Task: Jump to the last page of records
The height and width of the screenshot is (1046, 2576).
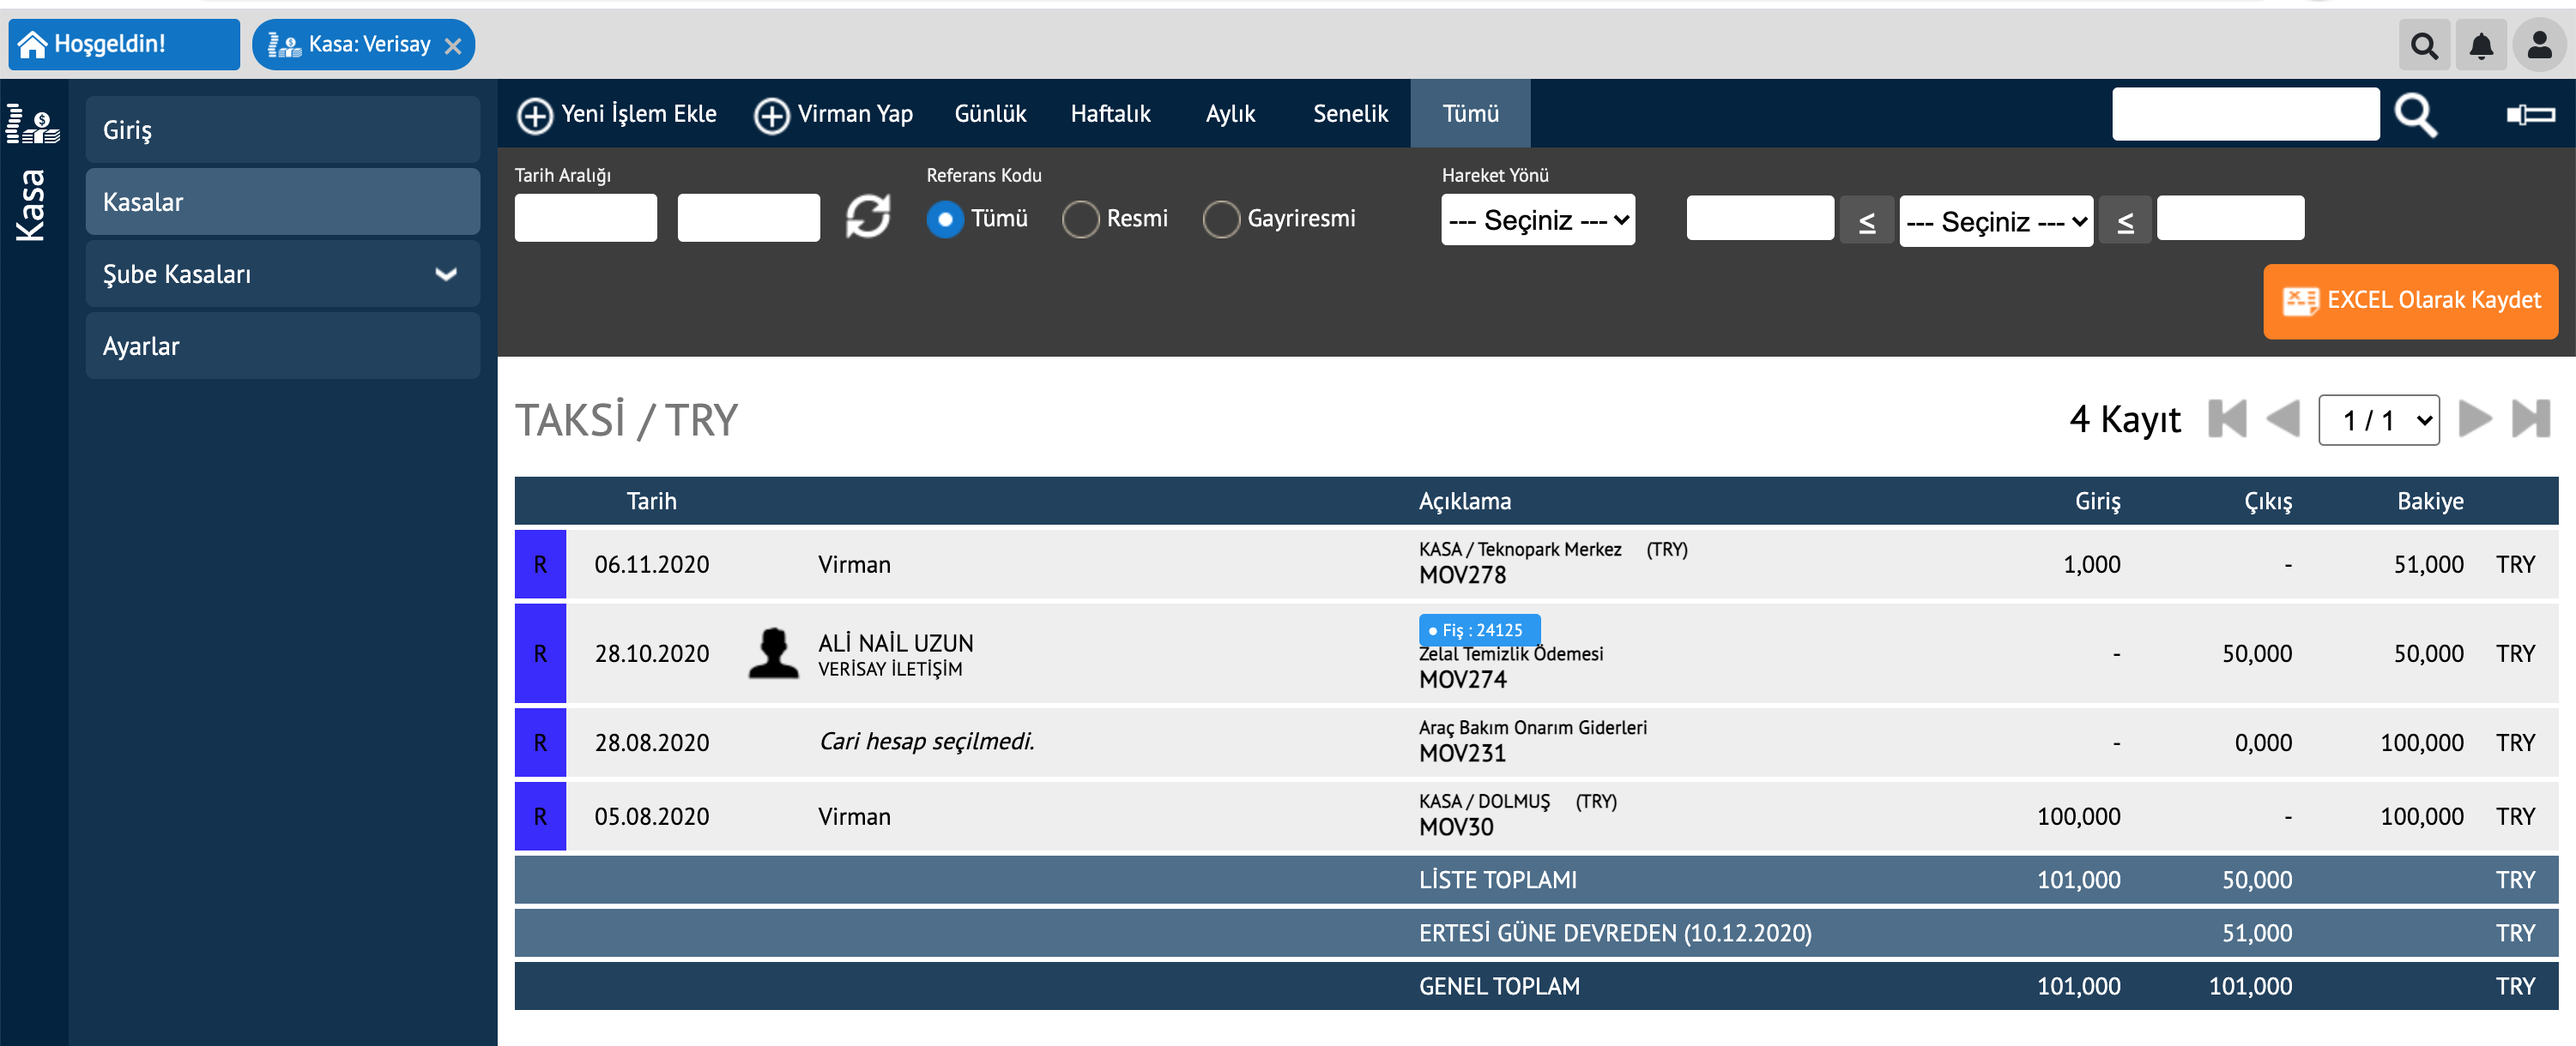Action: tap(2531, 418)
